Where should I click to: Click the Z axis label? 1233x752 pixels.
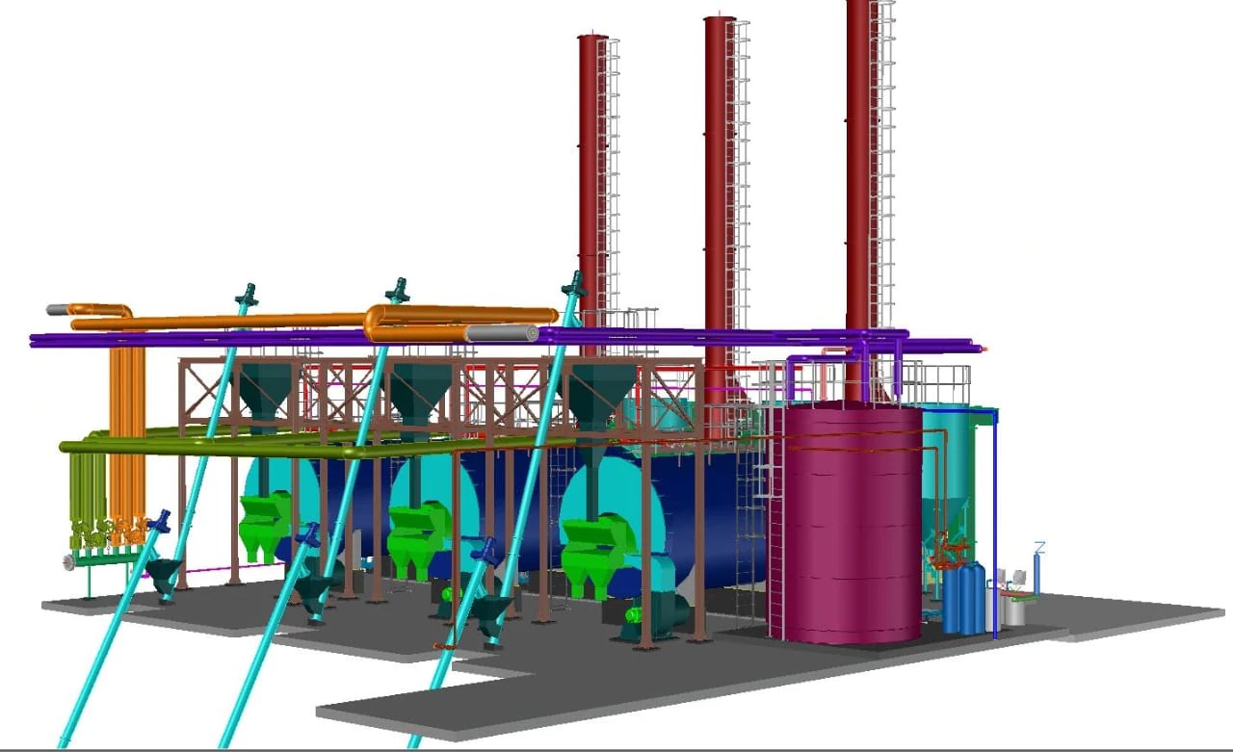tap(1038, 548)
